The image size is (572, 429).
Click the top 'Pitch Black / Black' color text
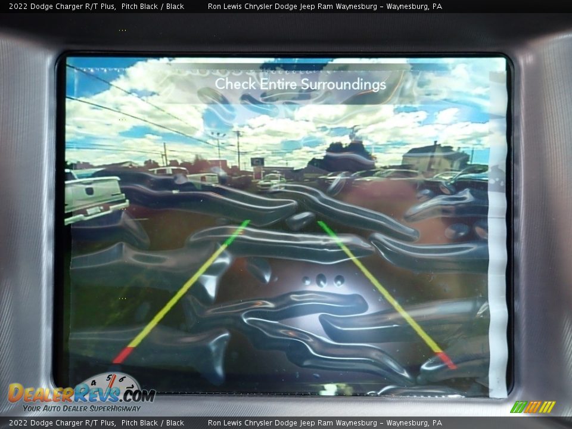pos(153,7)
